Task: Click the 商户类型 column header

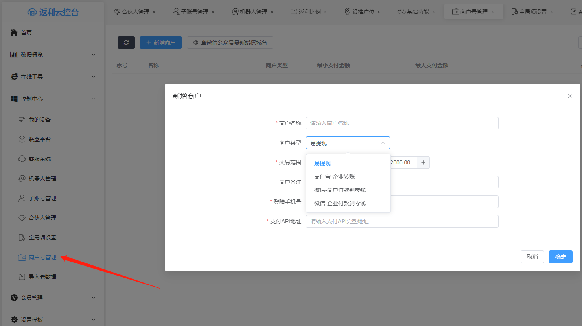Action: click(x=277, y=65)
